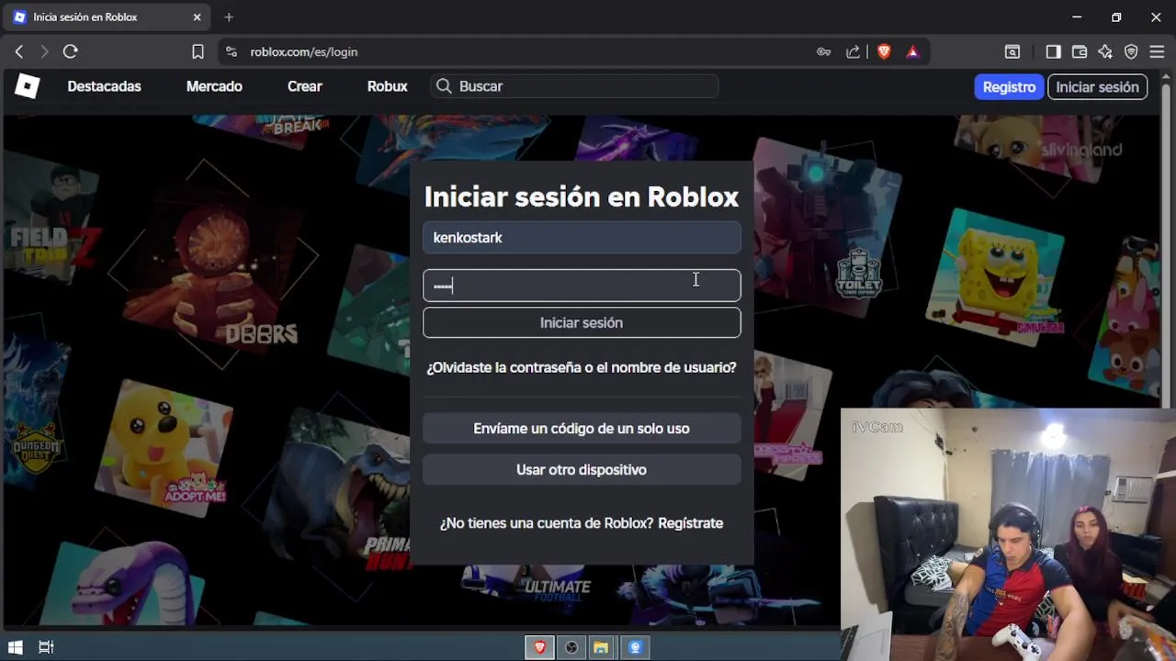Image resolution: width=1176 pixels, height=661 pixels.
Task: Open the Robux menu item
Action: point(387,86)
